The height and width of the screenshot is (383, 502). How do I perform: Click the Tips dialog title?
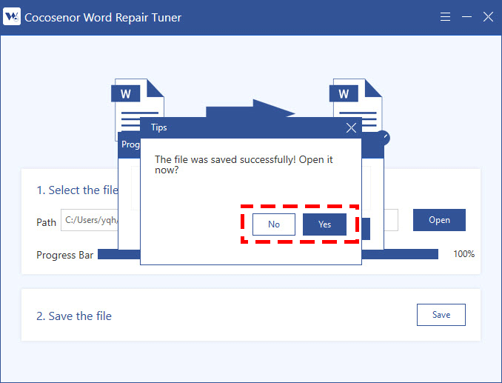click(x=158, y=127)
